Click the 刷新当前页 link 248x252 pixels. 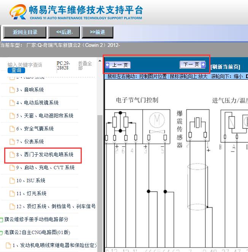tap(226, 67)
